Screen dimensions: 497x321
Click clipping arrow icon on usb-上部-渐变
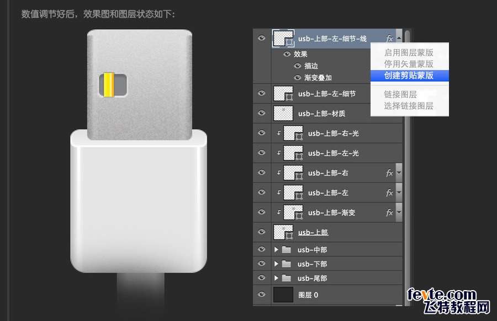click(279, 212)
